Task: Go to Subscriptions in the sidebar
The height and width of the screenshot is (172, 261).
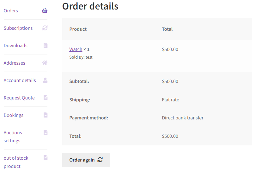Action: tap(18, 28)
